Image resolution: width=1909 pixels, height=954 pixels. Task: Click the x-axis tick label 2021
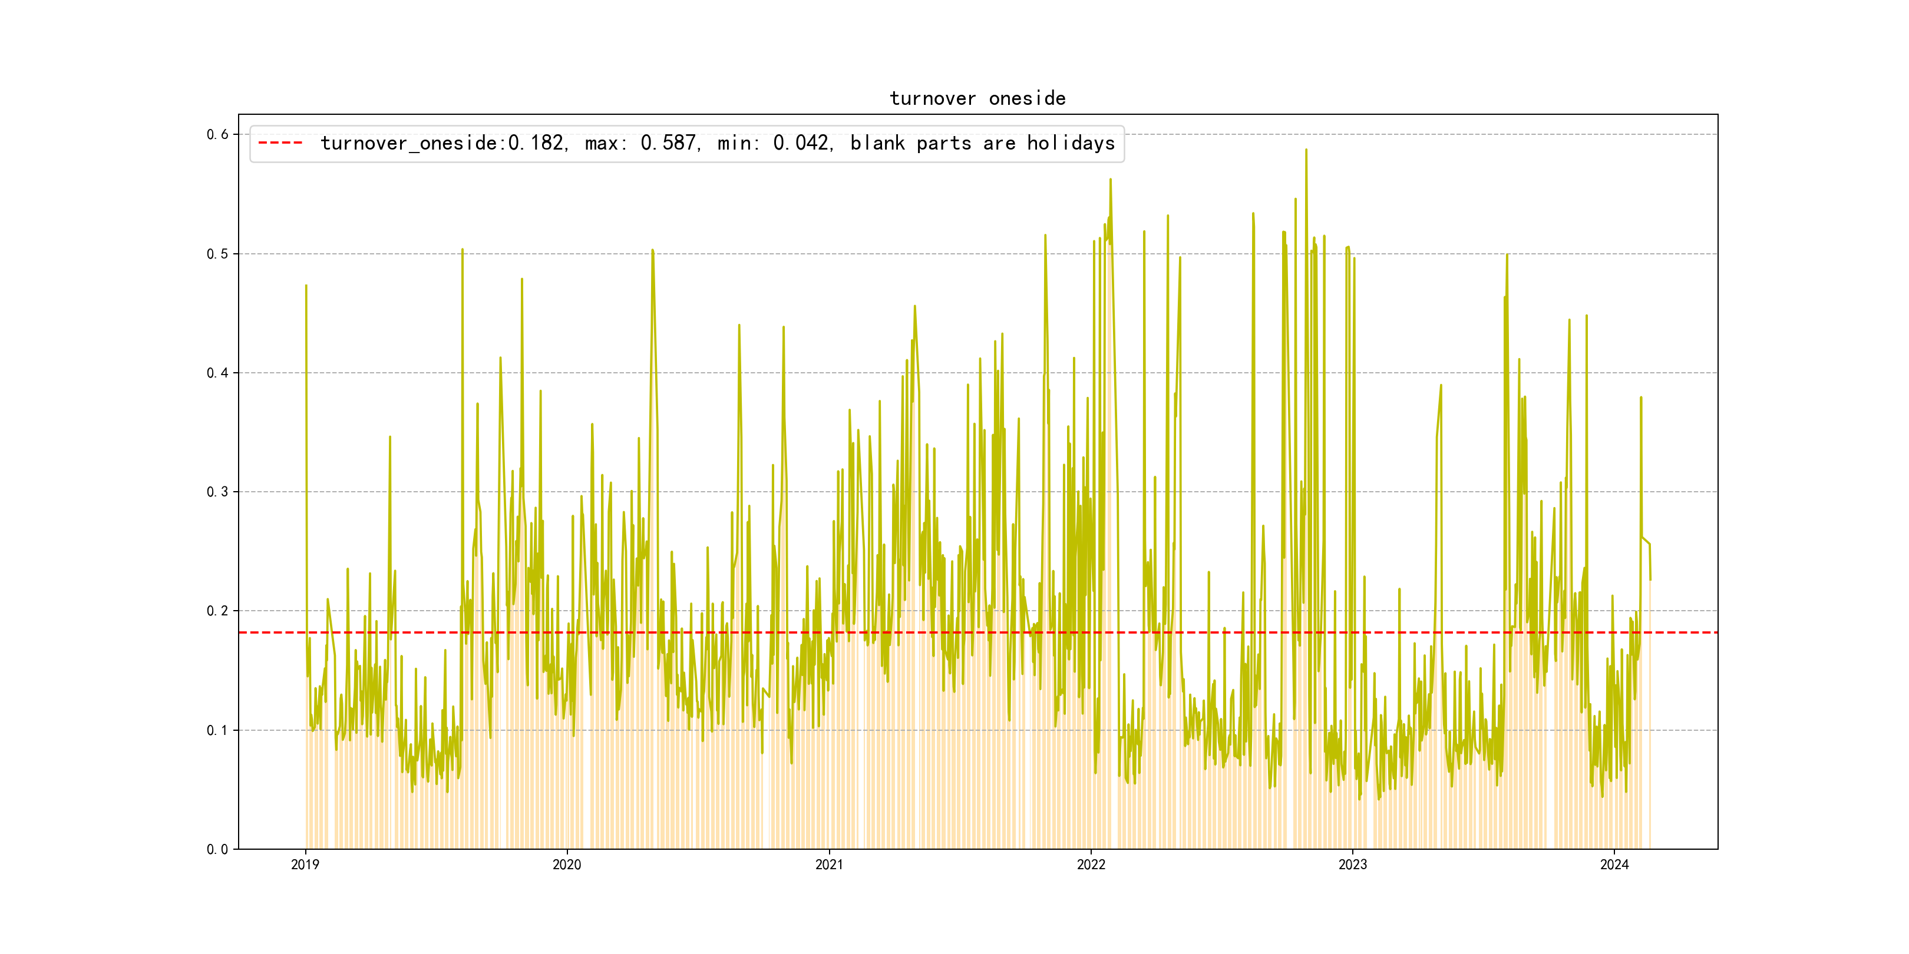829,864
